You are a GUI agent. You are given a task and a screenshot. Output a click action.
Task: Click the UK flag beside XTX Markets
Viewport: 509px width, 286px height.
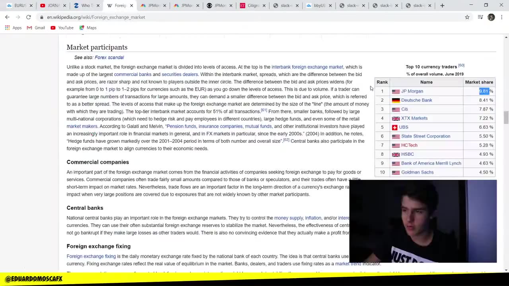click(x=396, y=118)
